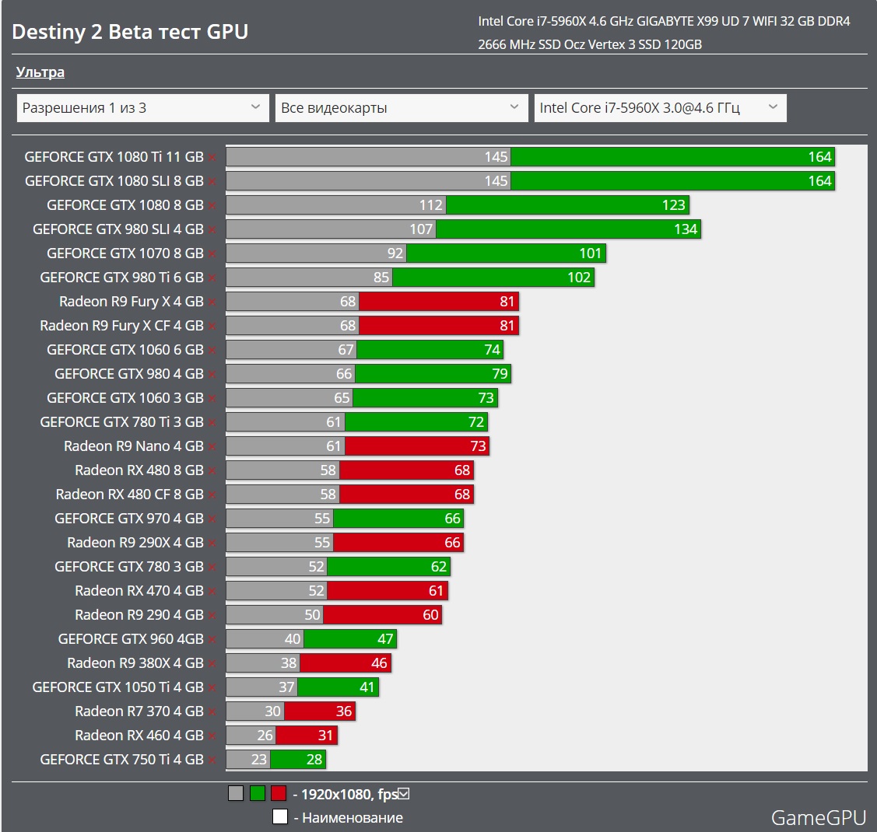Click the green legend color swatch
This screenshot has width=877, height=832.
click(258, 794)
